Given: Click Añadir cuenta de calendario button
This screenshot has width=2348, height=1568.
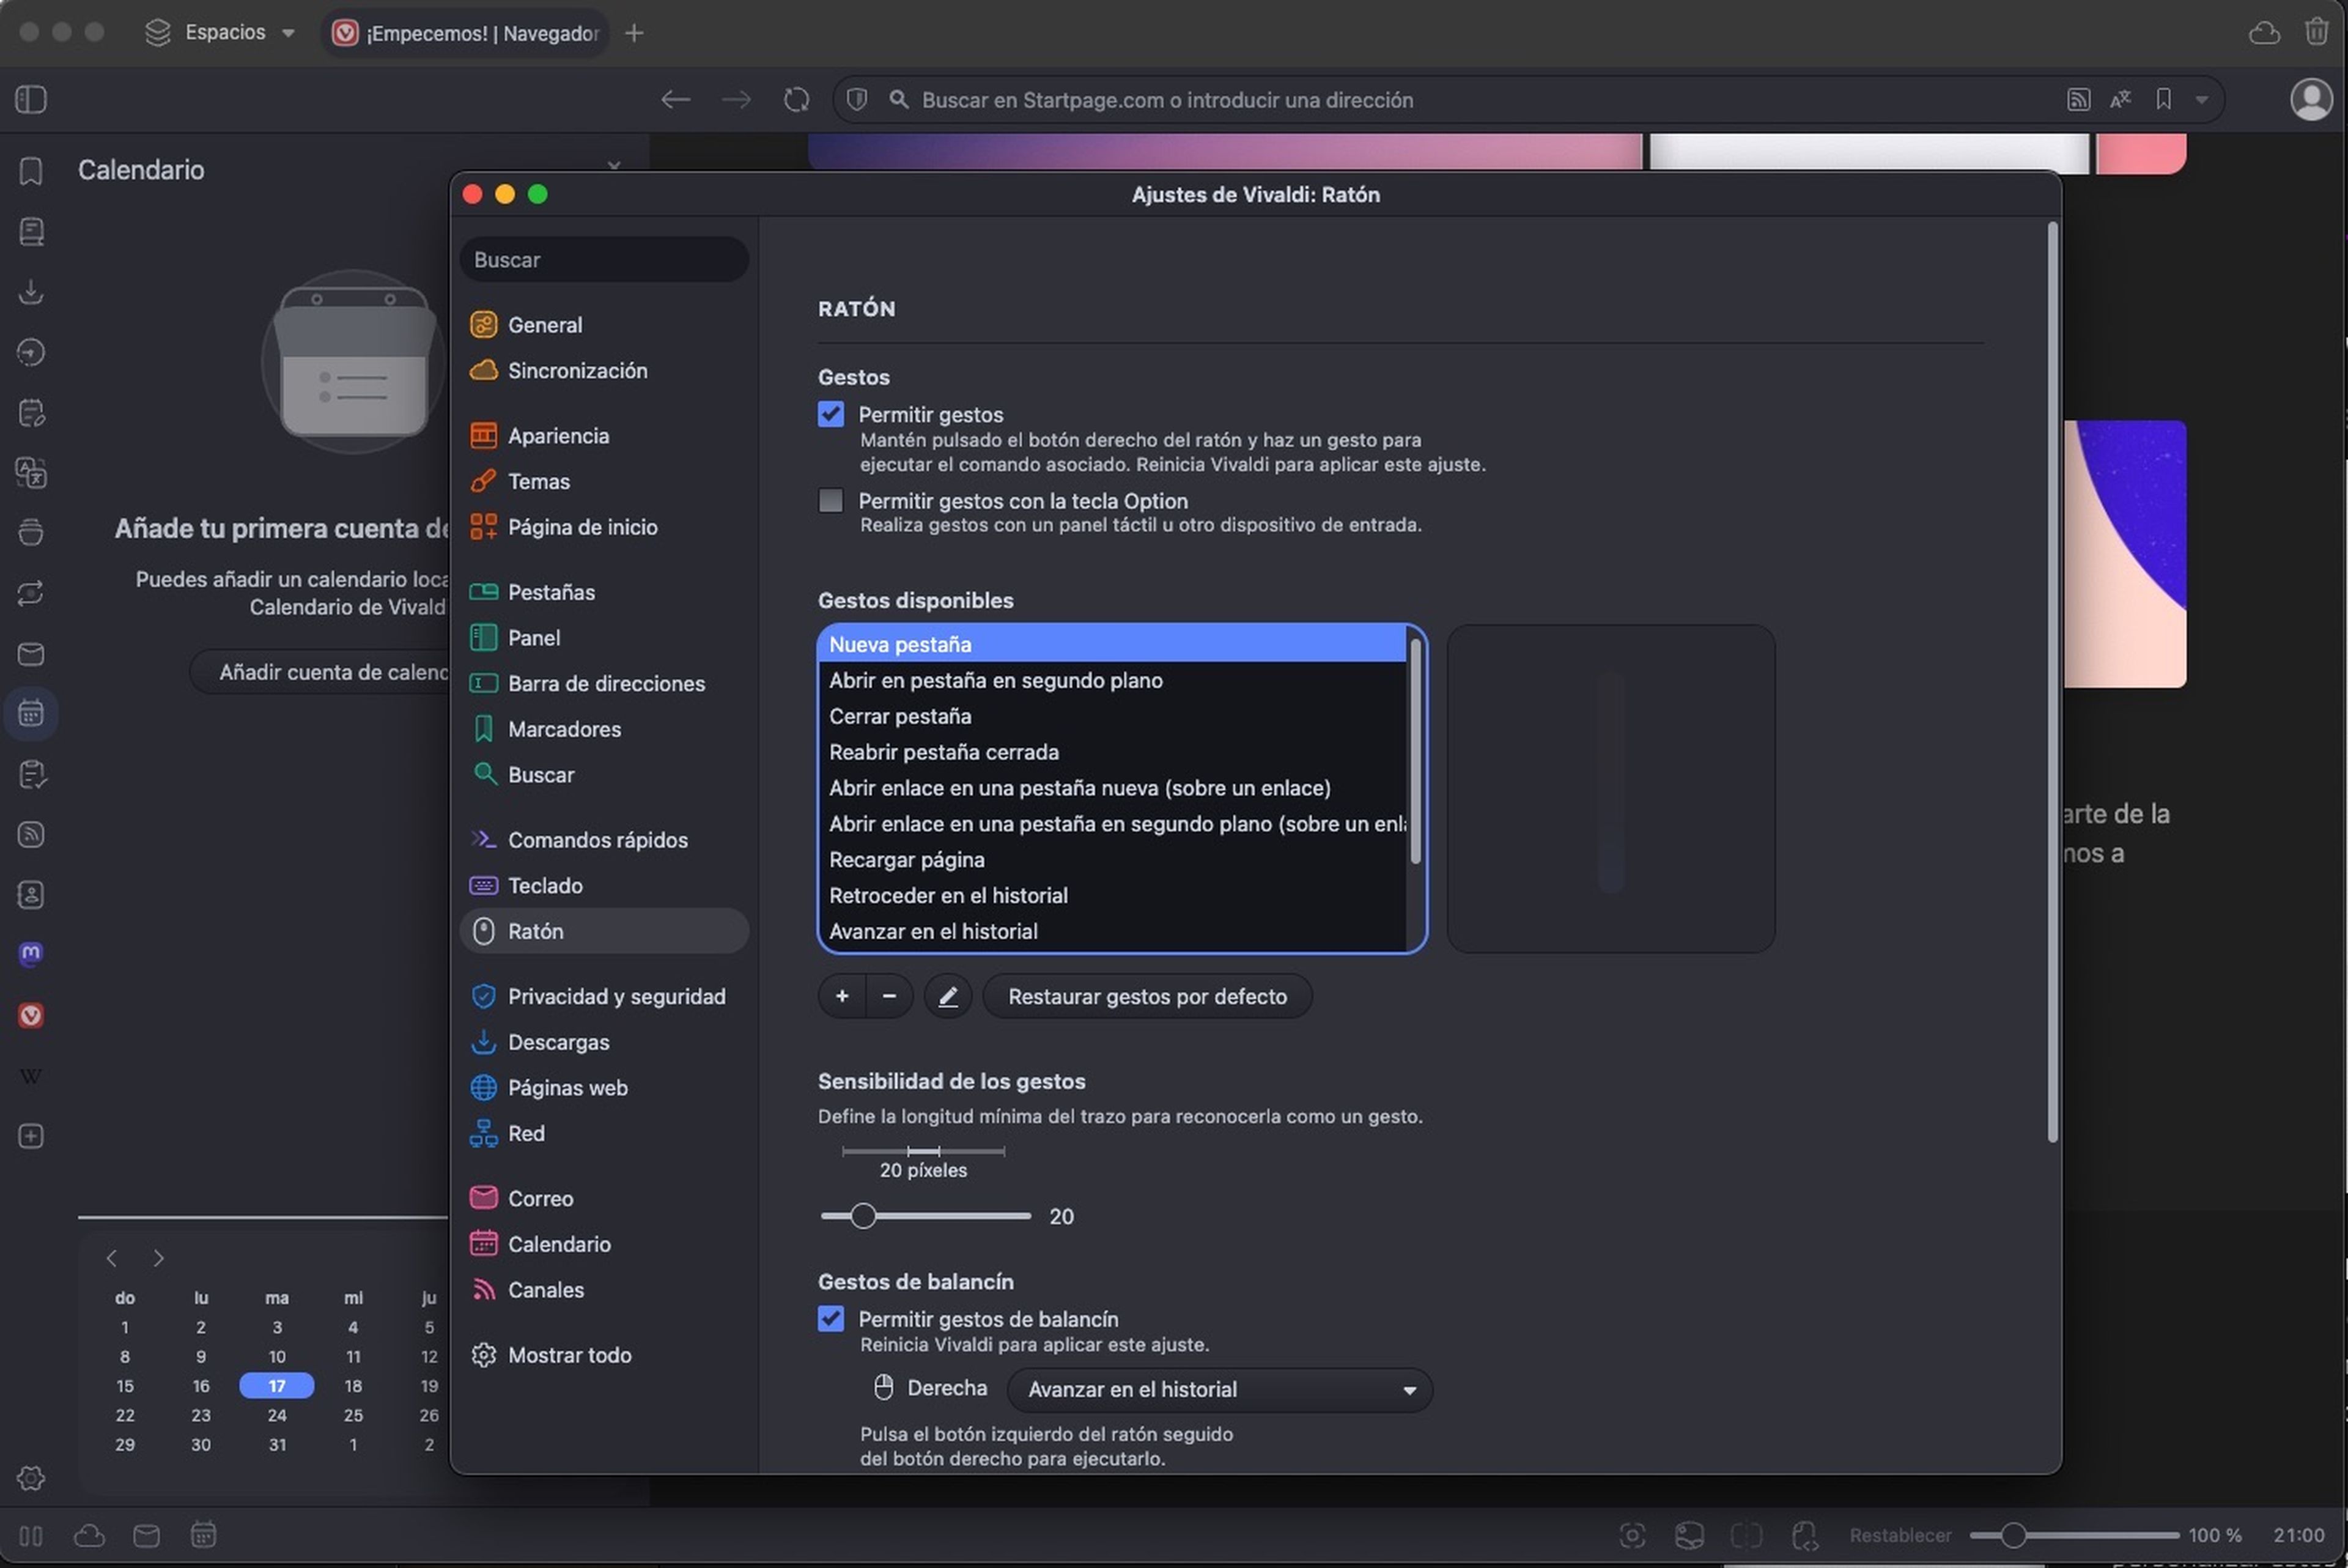Looking at the screenshot, I should tap(320, 673).
